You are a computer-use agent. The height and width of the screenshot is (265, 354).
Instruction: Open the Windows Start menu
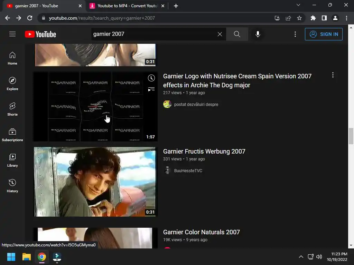tap(11, 257)
